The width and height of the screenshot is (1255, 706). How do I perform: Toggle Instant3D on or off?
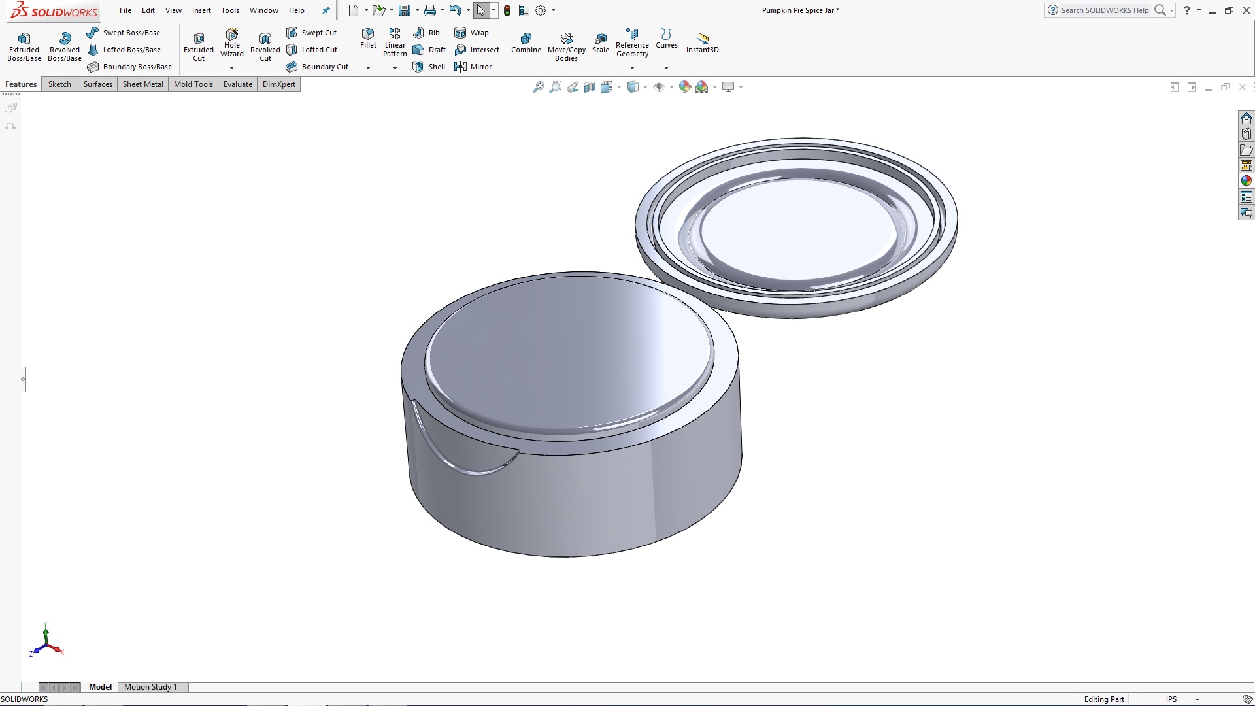click(x=702, y=43)
